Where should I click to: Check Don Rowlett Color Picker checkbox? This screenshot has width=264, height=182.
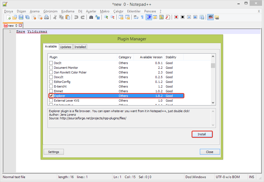tap(51, 72)
